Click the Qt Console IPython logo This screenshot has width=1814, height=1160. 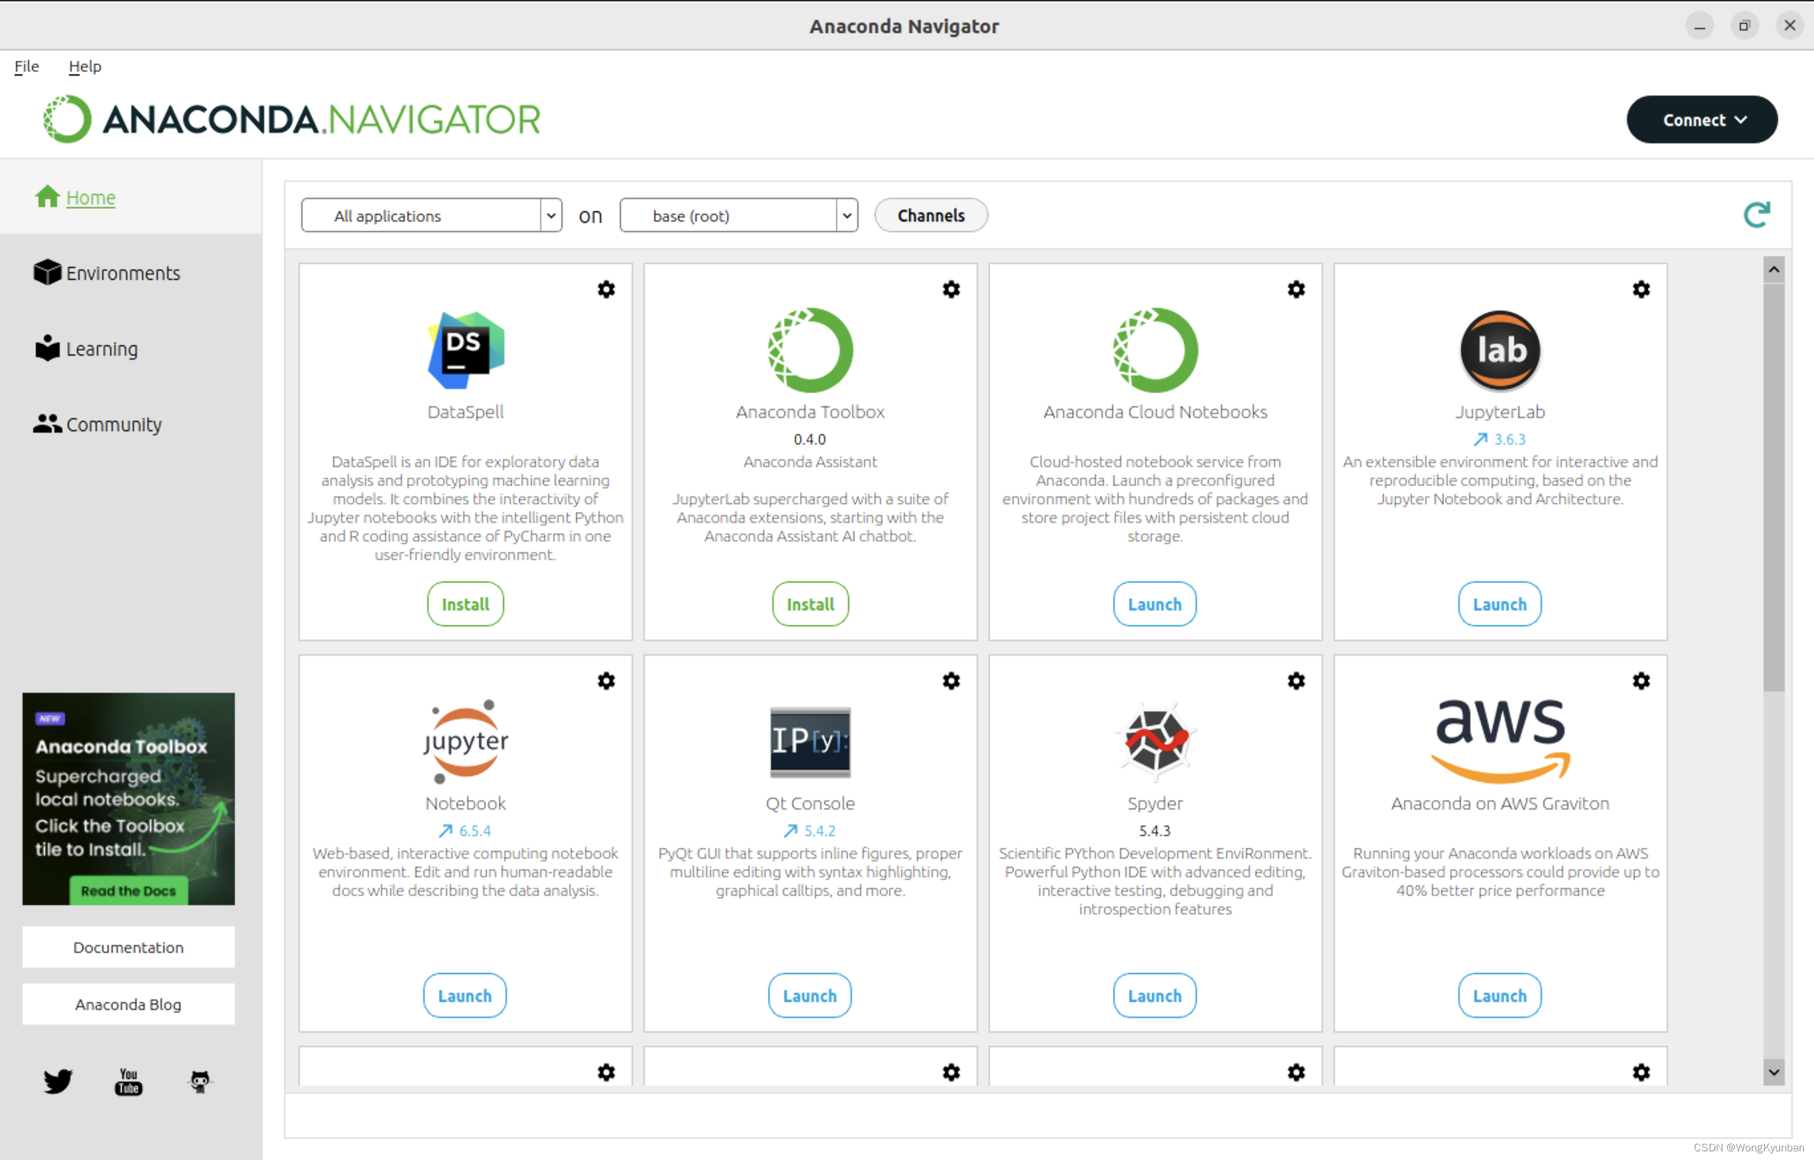(810, 742)
